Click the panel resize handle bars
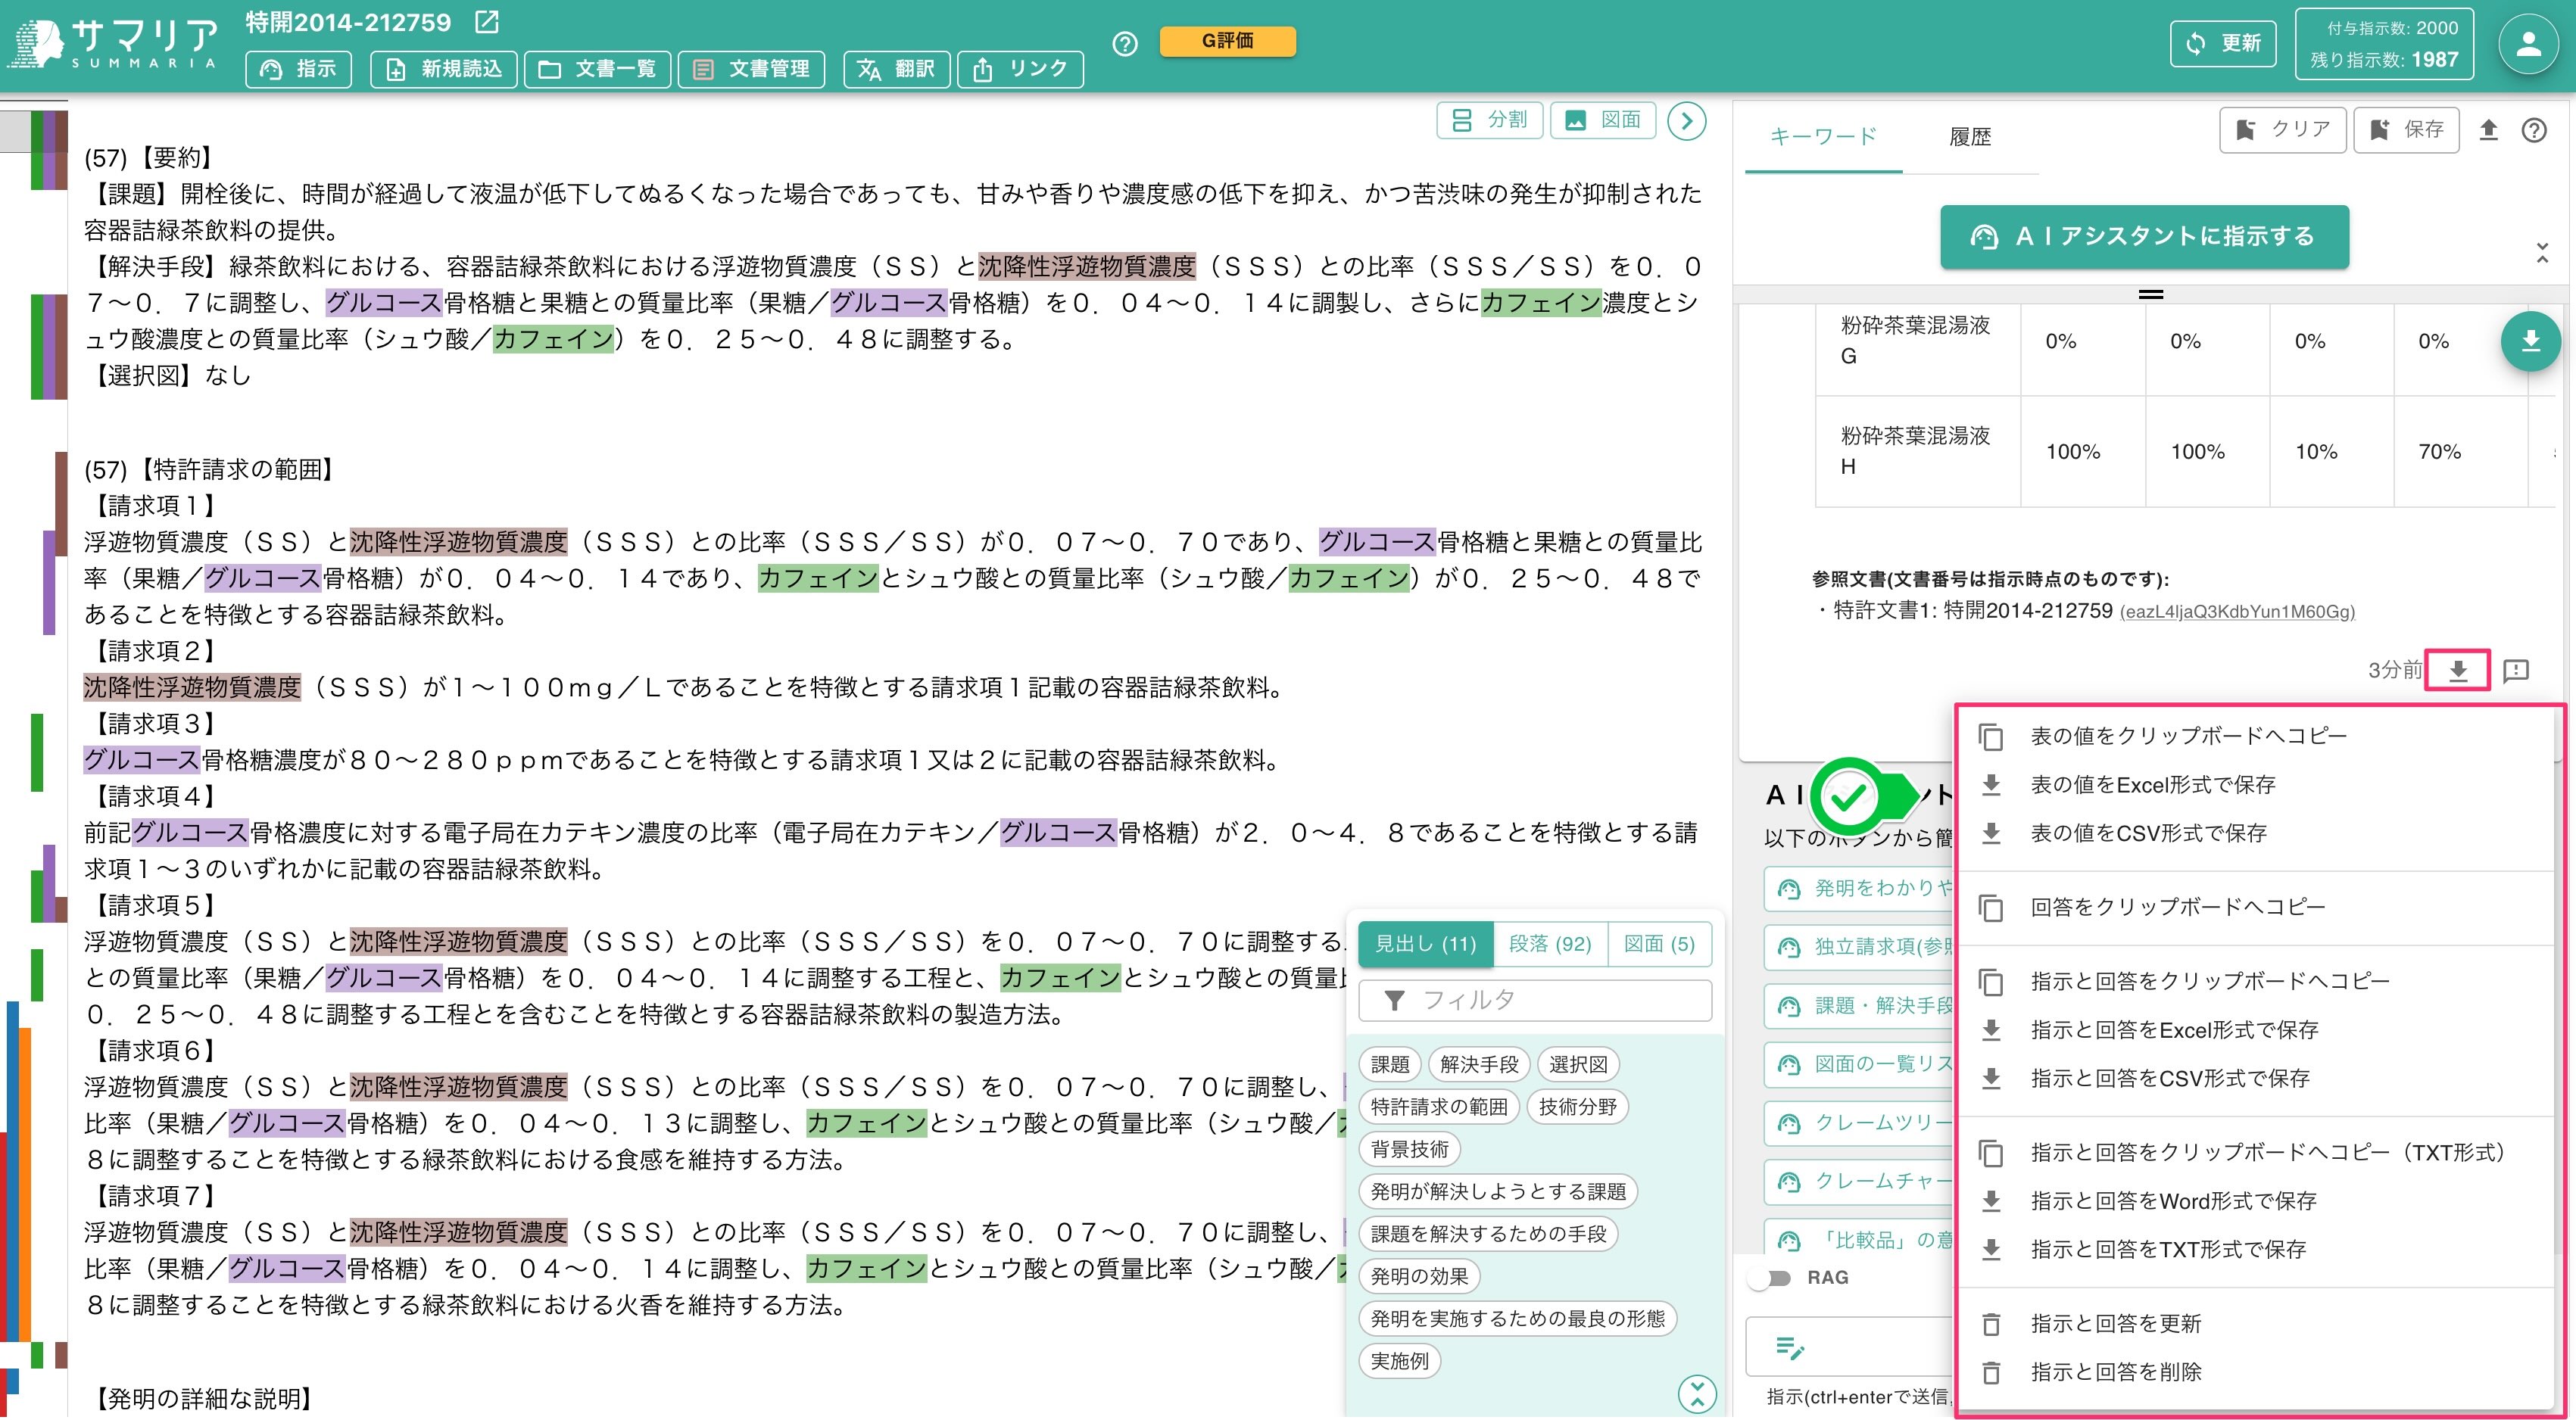The image size is (2576, 1420). pos(2150,294)
